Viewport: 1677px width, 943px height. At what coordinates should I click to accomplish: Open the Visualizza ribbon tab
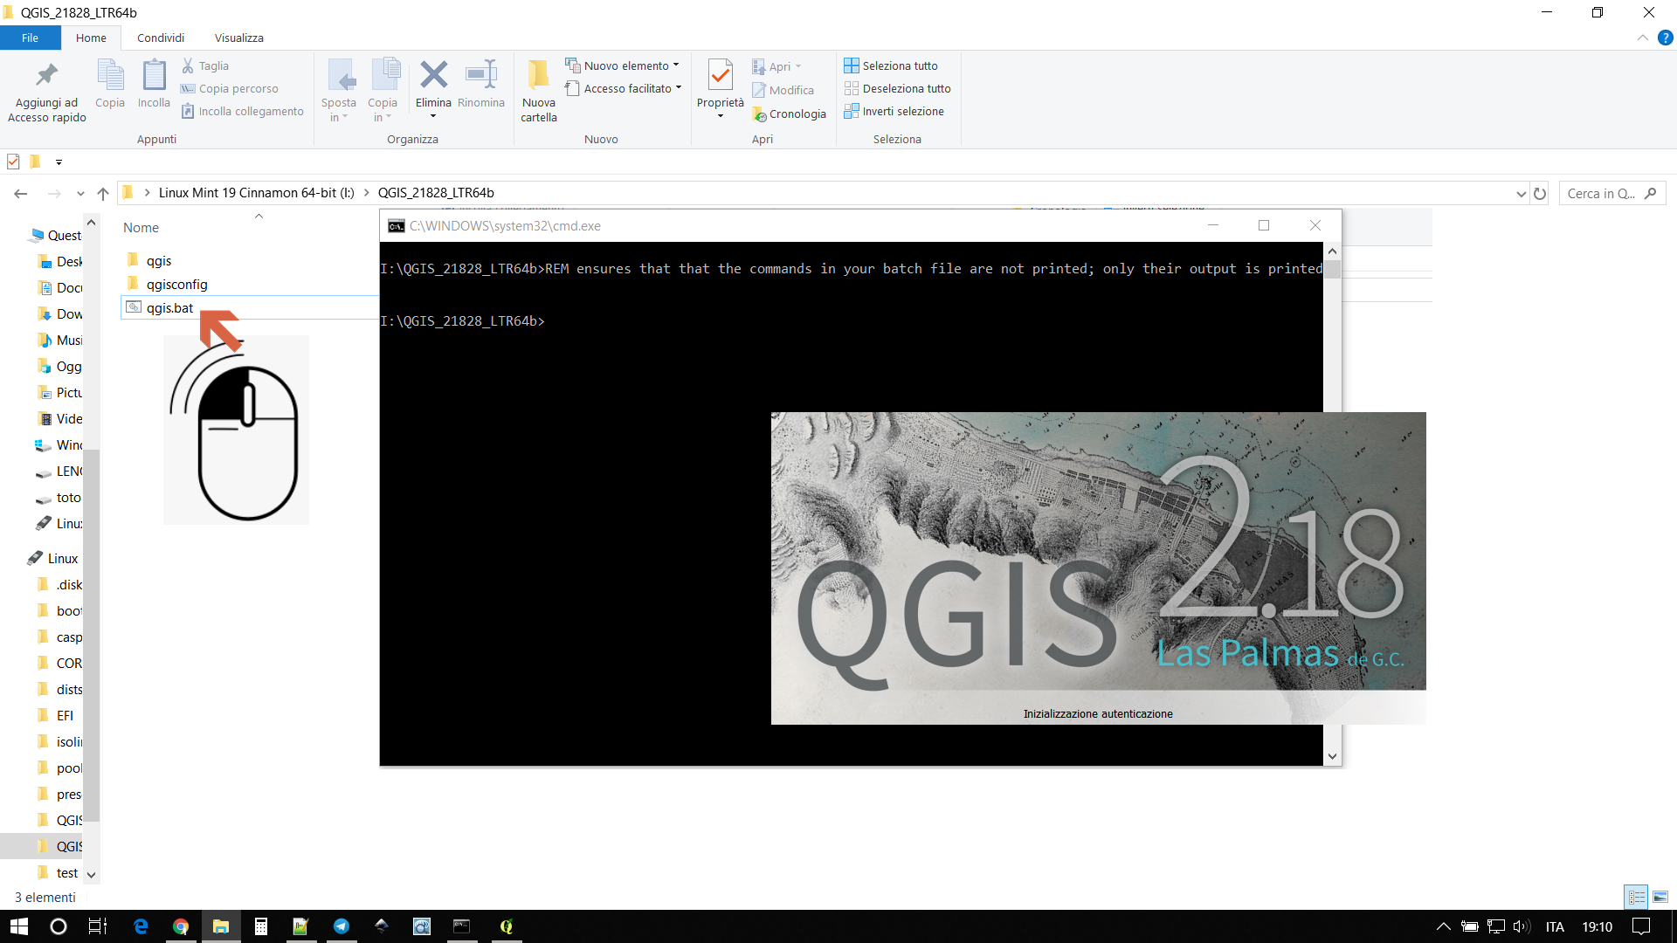tap(238, 38)
